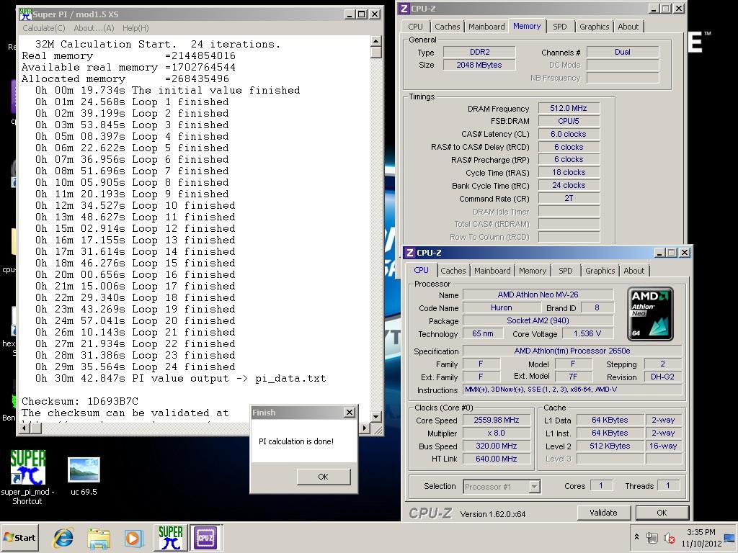This screenshot has width=738, height=553.
Task: Select the Mainboard tab in the front CPU-Z window
Action: (x=492, y=271)
